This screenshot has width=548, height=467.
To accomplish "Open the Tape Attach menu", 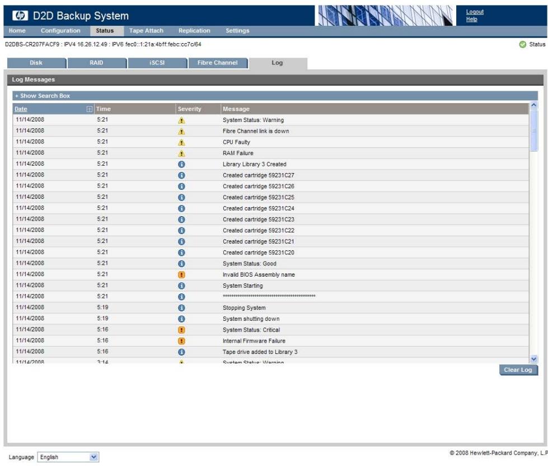I will [146, 31].
